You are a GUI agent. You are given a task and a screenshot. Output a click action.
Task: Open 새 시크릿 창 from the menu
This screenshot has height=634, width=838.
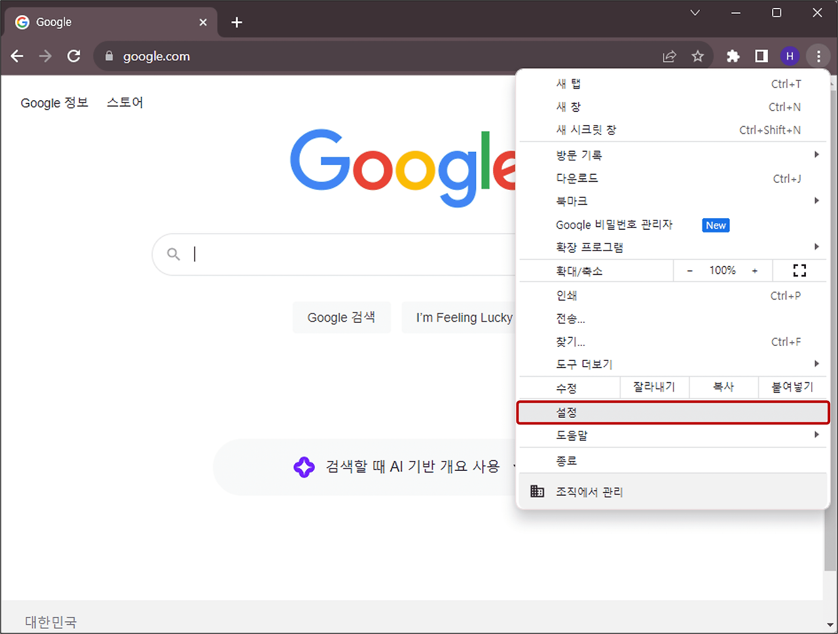[x=673, y=130]
